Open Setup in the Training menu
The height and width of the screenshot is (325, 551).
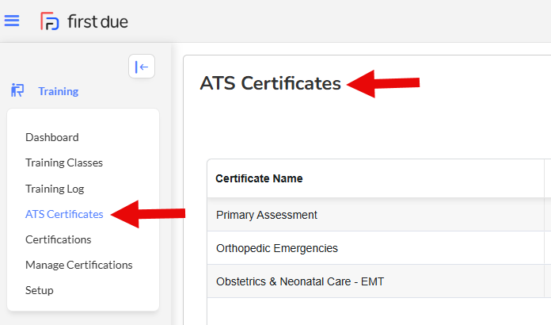[40, 291]
